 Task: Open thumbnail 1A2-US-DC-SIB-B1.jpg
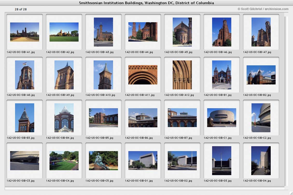222,75
